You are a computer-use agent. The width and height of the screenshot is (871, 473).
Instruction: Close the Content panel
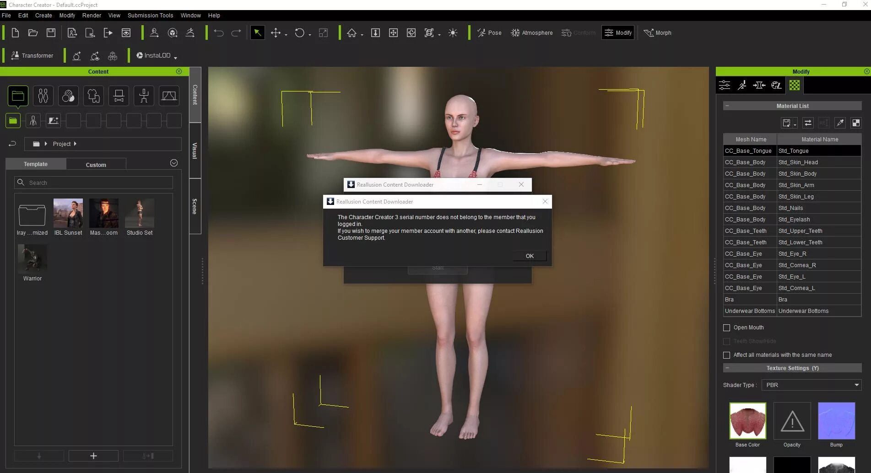point(179,71)
